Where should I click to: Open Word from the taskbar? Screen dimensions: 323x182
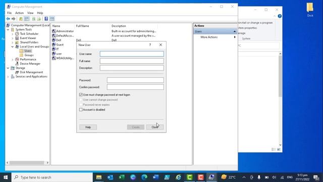click(x=155, y=177)
